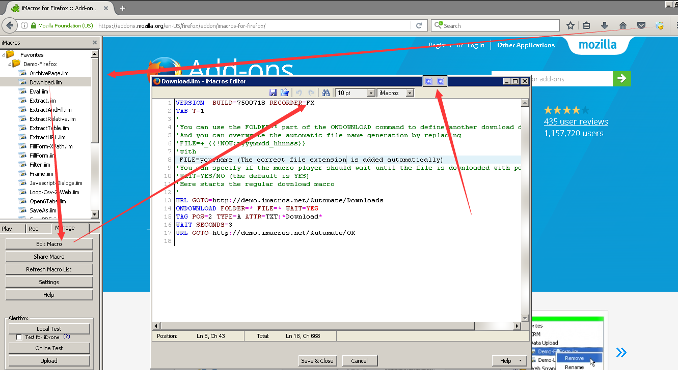This screenshot has height=370, width=678.
Task: Select the iMacros for Firefox browser tab
Action: [59, 8]
